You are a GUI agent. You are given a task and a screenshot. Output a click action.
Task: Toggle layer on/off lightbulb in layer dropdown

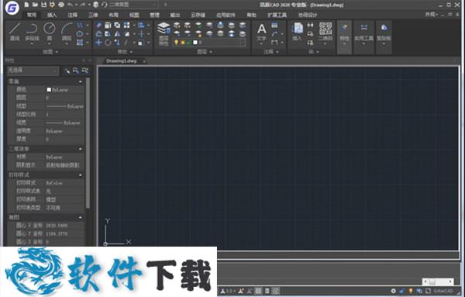(x=176, y=43)
